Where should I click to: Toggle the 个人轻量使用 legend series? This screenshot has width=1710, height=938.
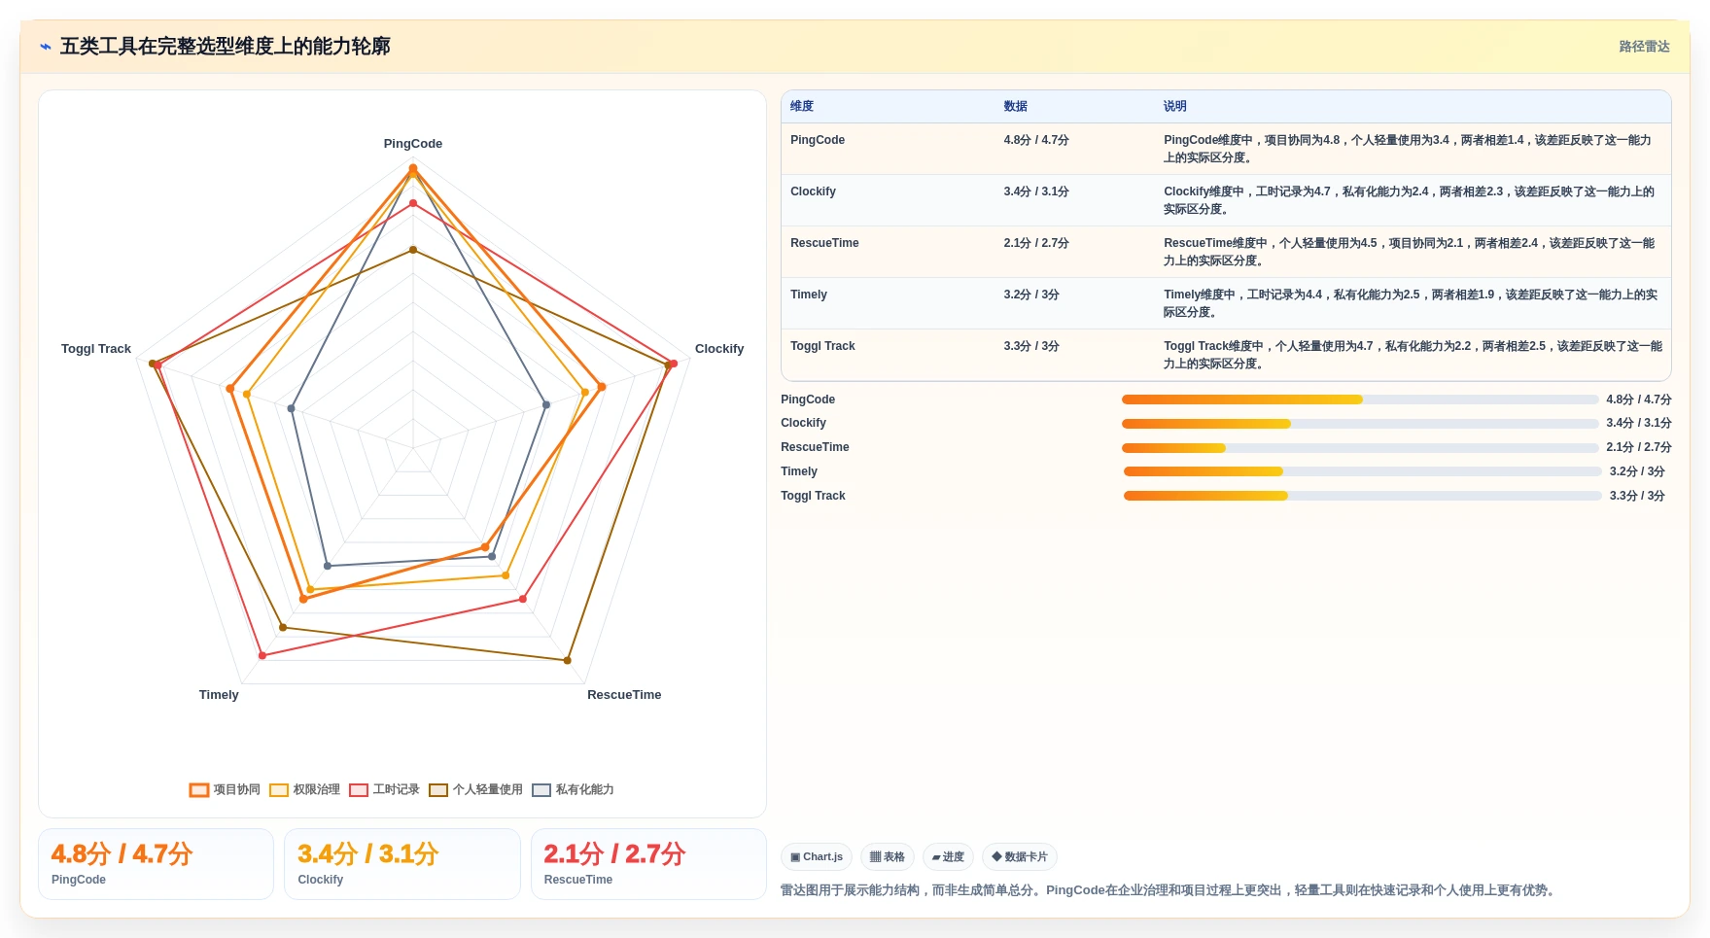coord(475,789)
